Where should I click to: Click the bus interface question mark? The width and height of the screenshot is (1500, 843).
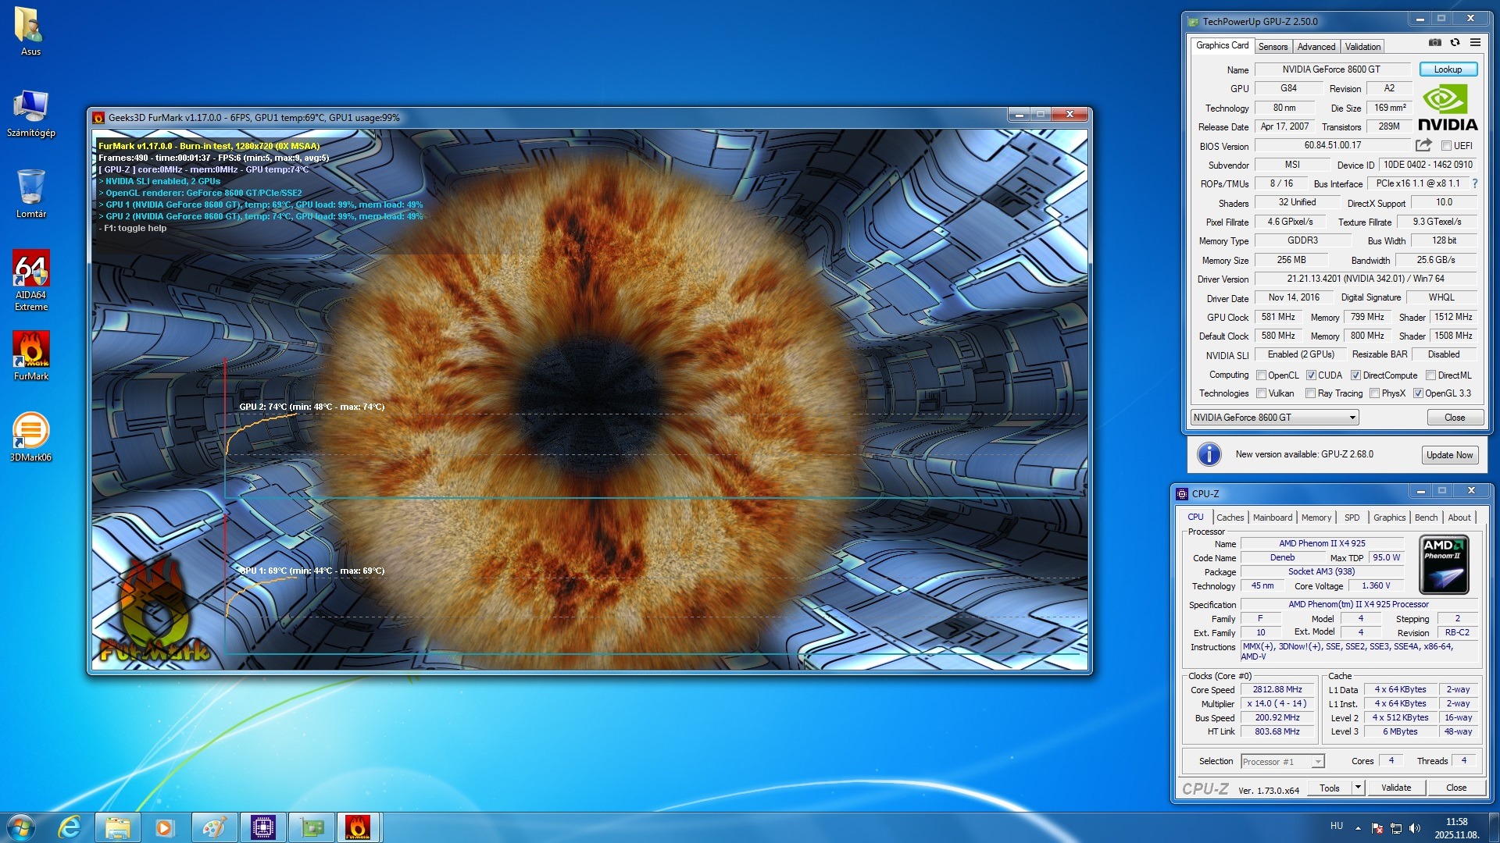point(1475,183)
